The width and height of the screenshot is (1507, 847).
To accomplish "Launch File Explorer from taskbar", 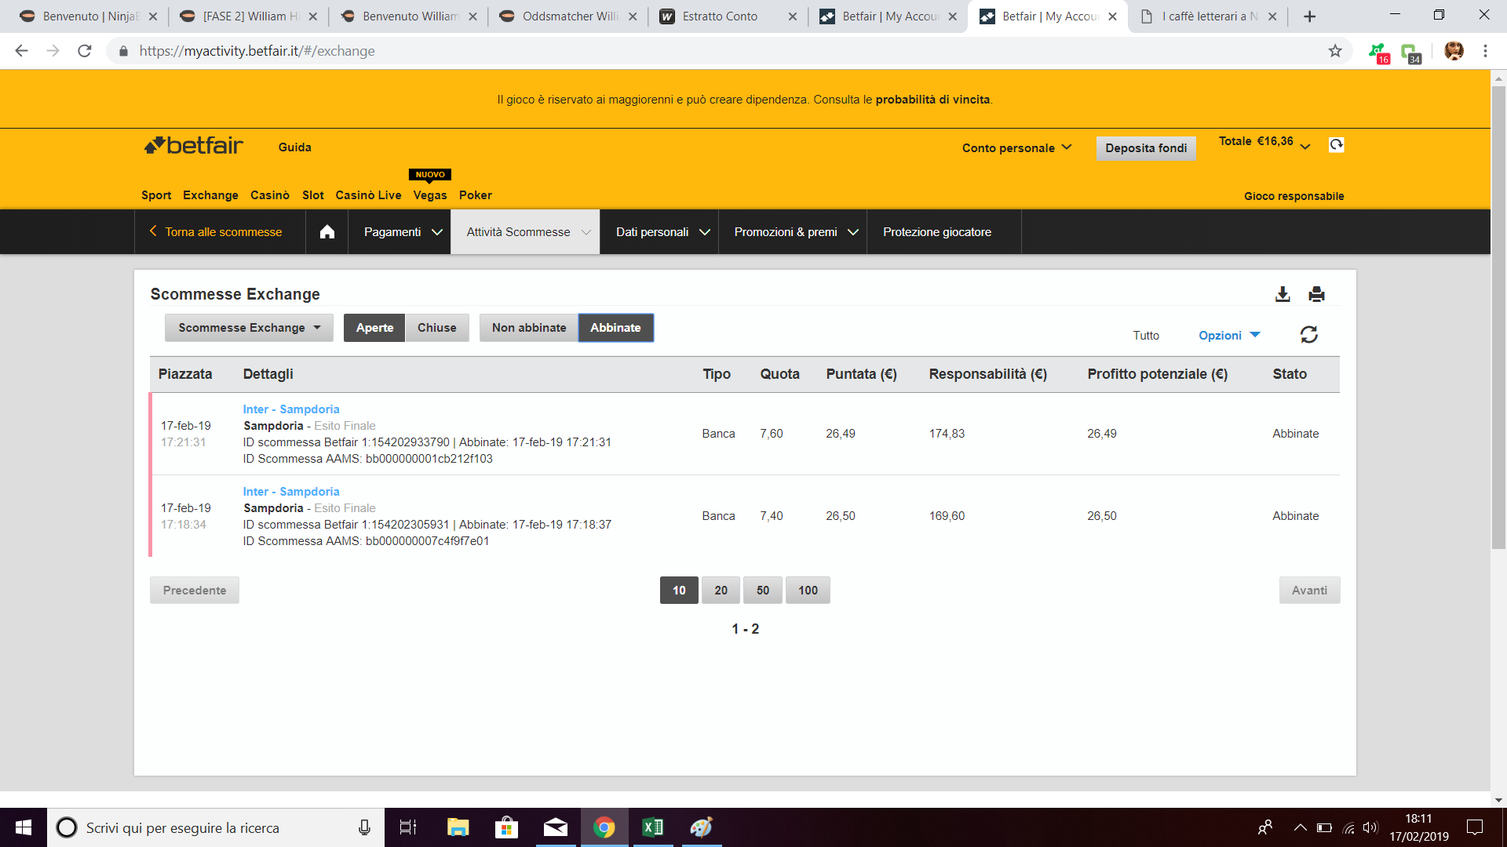I will (x=458, y=827).
